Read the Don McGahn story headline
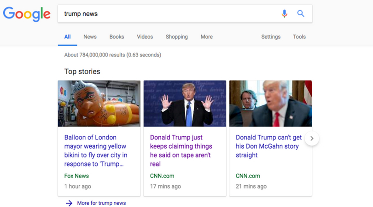The height and width of the screenshot is (207, 373). (268, 146)
